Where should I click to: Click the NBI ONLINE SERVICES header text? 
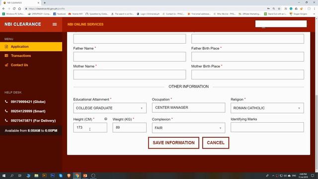(x=85, y=24)
